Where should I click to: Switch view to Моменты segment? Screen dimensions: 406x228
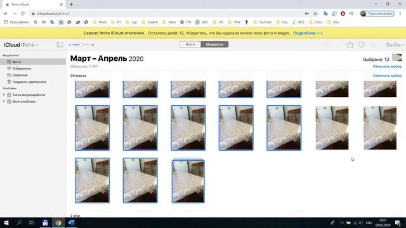click(214, 44)
